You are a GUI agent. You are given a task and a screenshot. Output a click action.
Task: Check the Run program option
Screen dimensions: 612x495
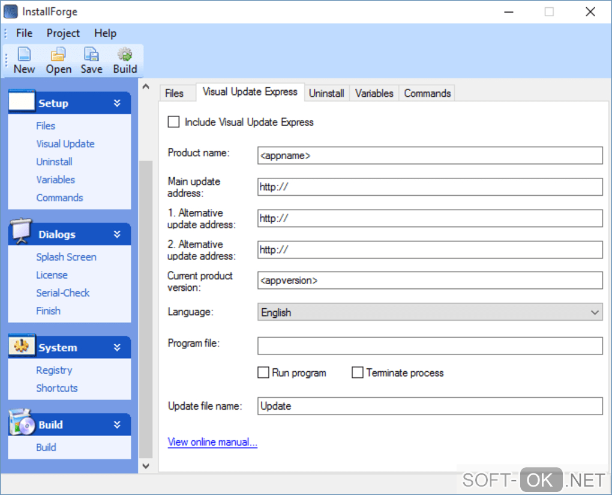click(263, 373)
